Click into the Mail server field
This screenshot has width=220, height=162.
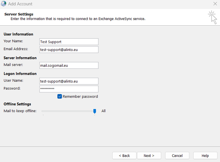69,65
